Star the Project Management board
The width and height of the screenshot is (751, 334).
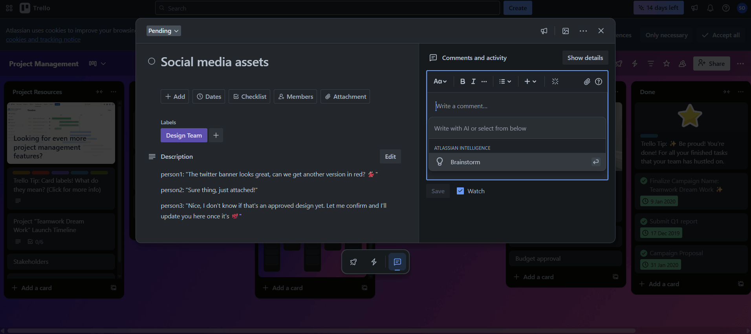coord(667,64)
